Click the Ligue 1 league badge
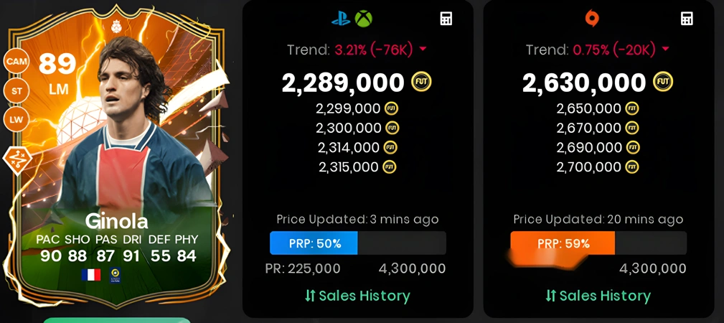 (115, 275)
